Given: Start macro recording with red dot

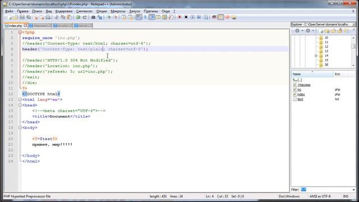Looking at the screenshot, I should pyautogui.click(x=179, y=17).
